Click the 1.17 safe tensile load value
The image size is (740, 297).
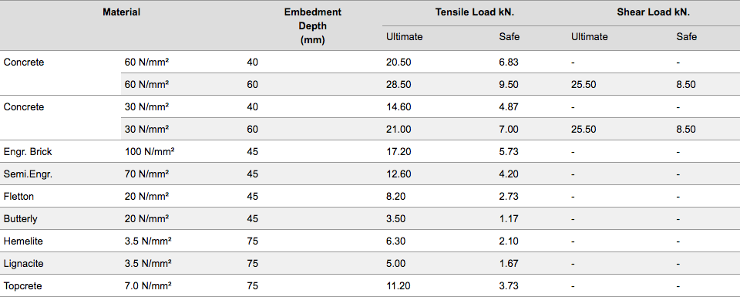pos(509,219)
